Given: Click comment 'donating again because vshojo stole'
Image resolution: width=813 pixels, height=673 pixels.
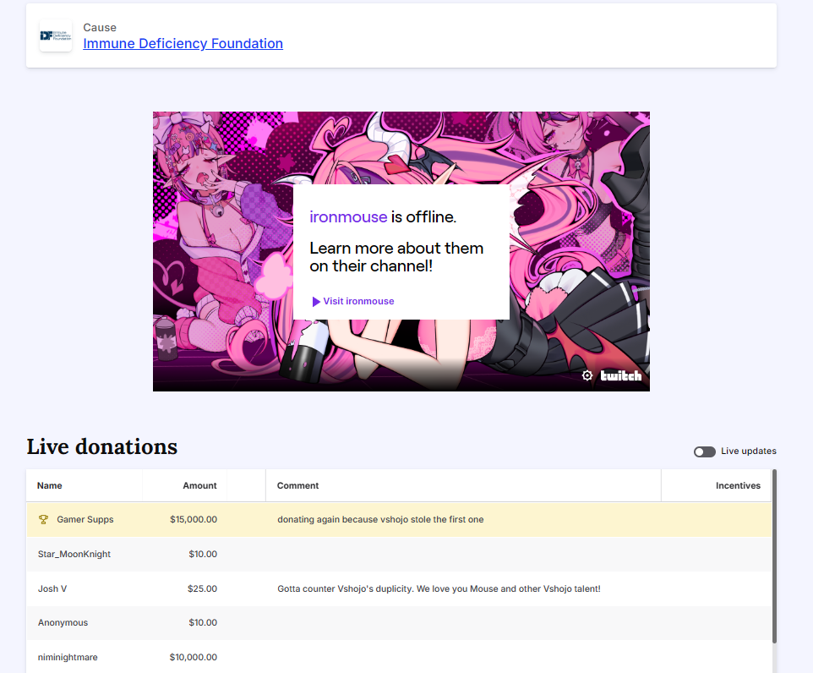Looking at the screenshot, I should click(x=380, y=519).
